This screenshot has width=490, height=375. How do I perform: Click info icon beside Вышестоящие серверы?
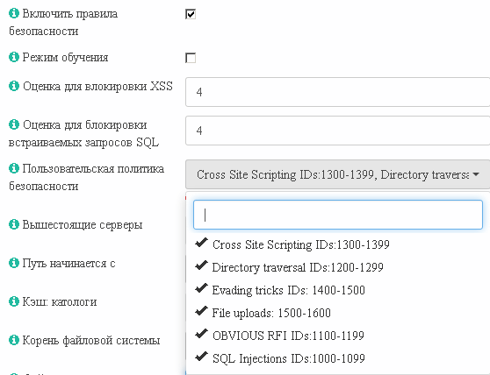pyautogui.click(x=14, y=224)
